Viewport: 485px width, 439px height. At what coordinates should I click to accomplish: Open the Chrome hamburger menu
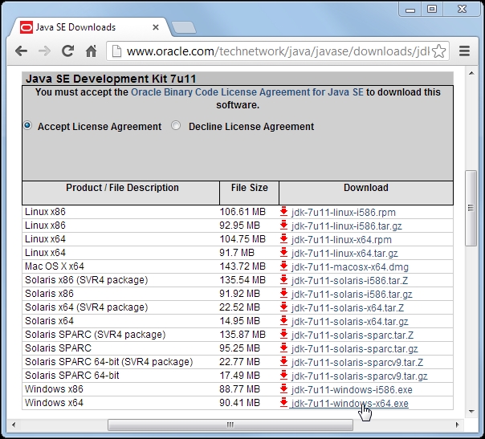(465, 51)
